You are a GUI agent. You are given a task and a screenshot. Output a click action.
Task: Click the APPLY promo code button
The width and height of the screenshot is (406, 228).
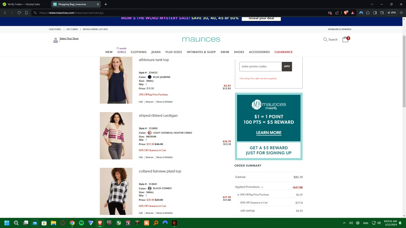click(x=287, y=66)
